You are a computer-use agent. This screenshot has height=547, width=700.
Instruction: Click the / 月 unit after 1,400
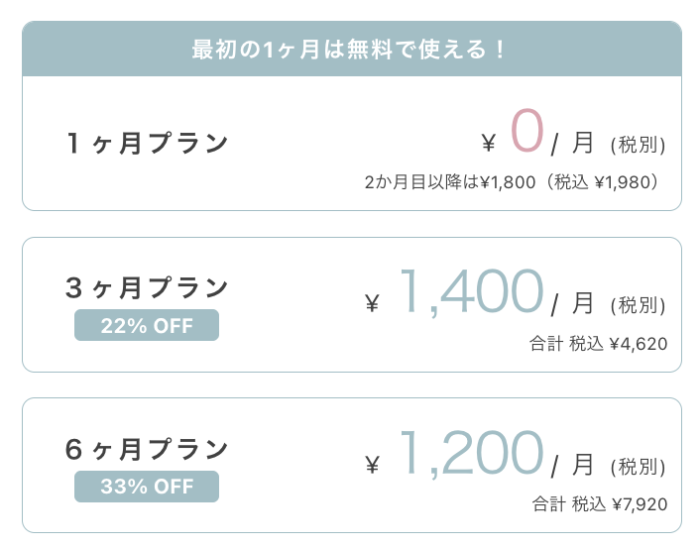click(573, 303)
